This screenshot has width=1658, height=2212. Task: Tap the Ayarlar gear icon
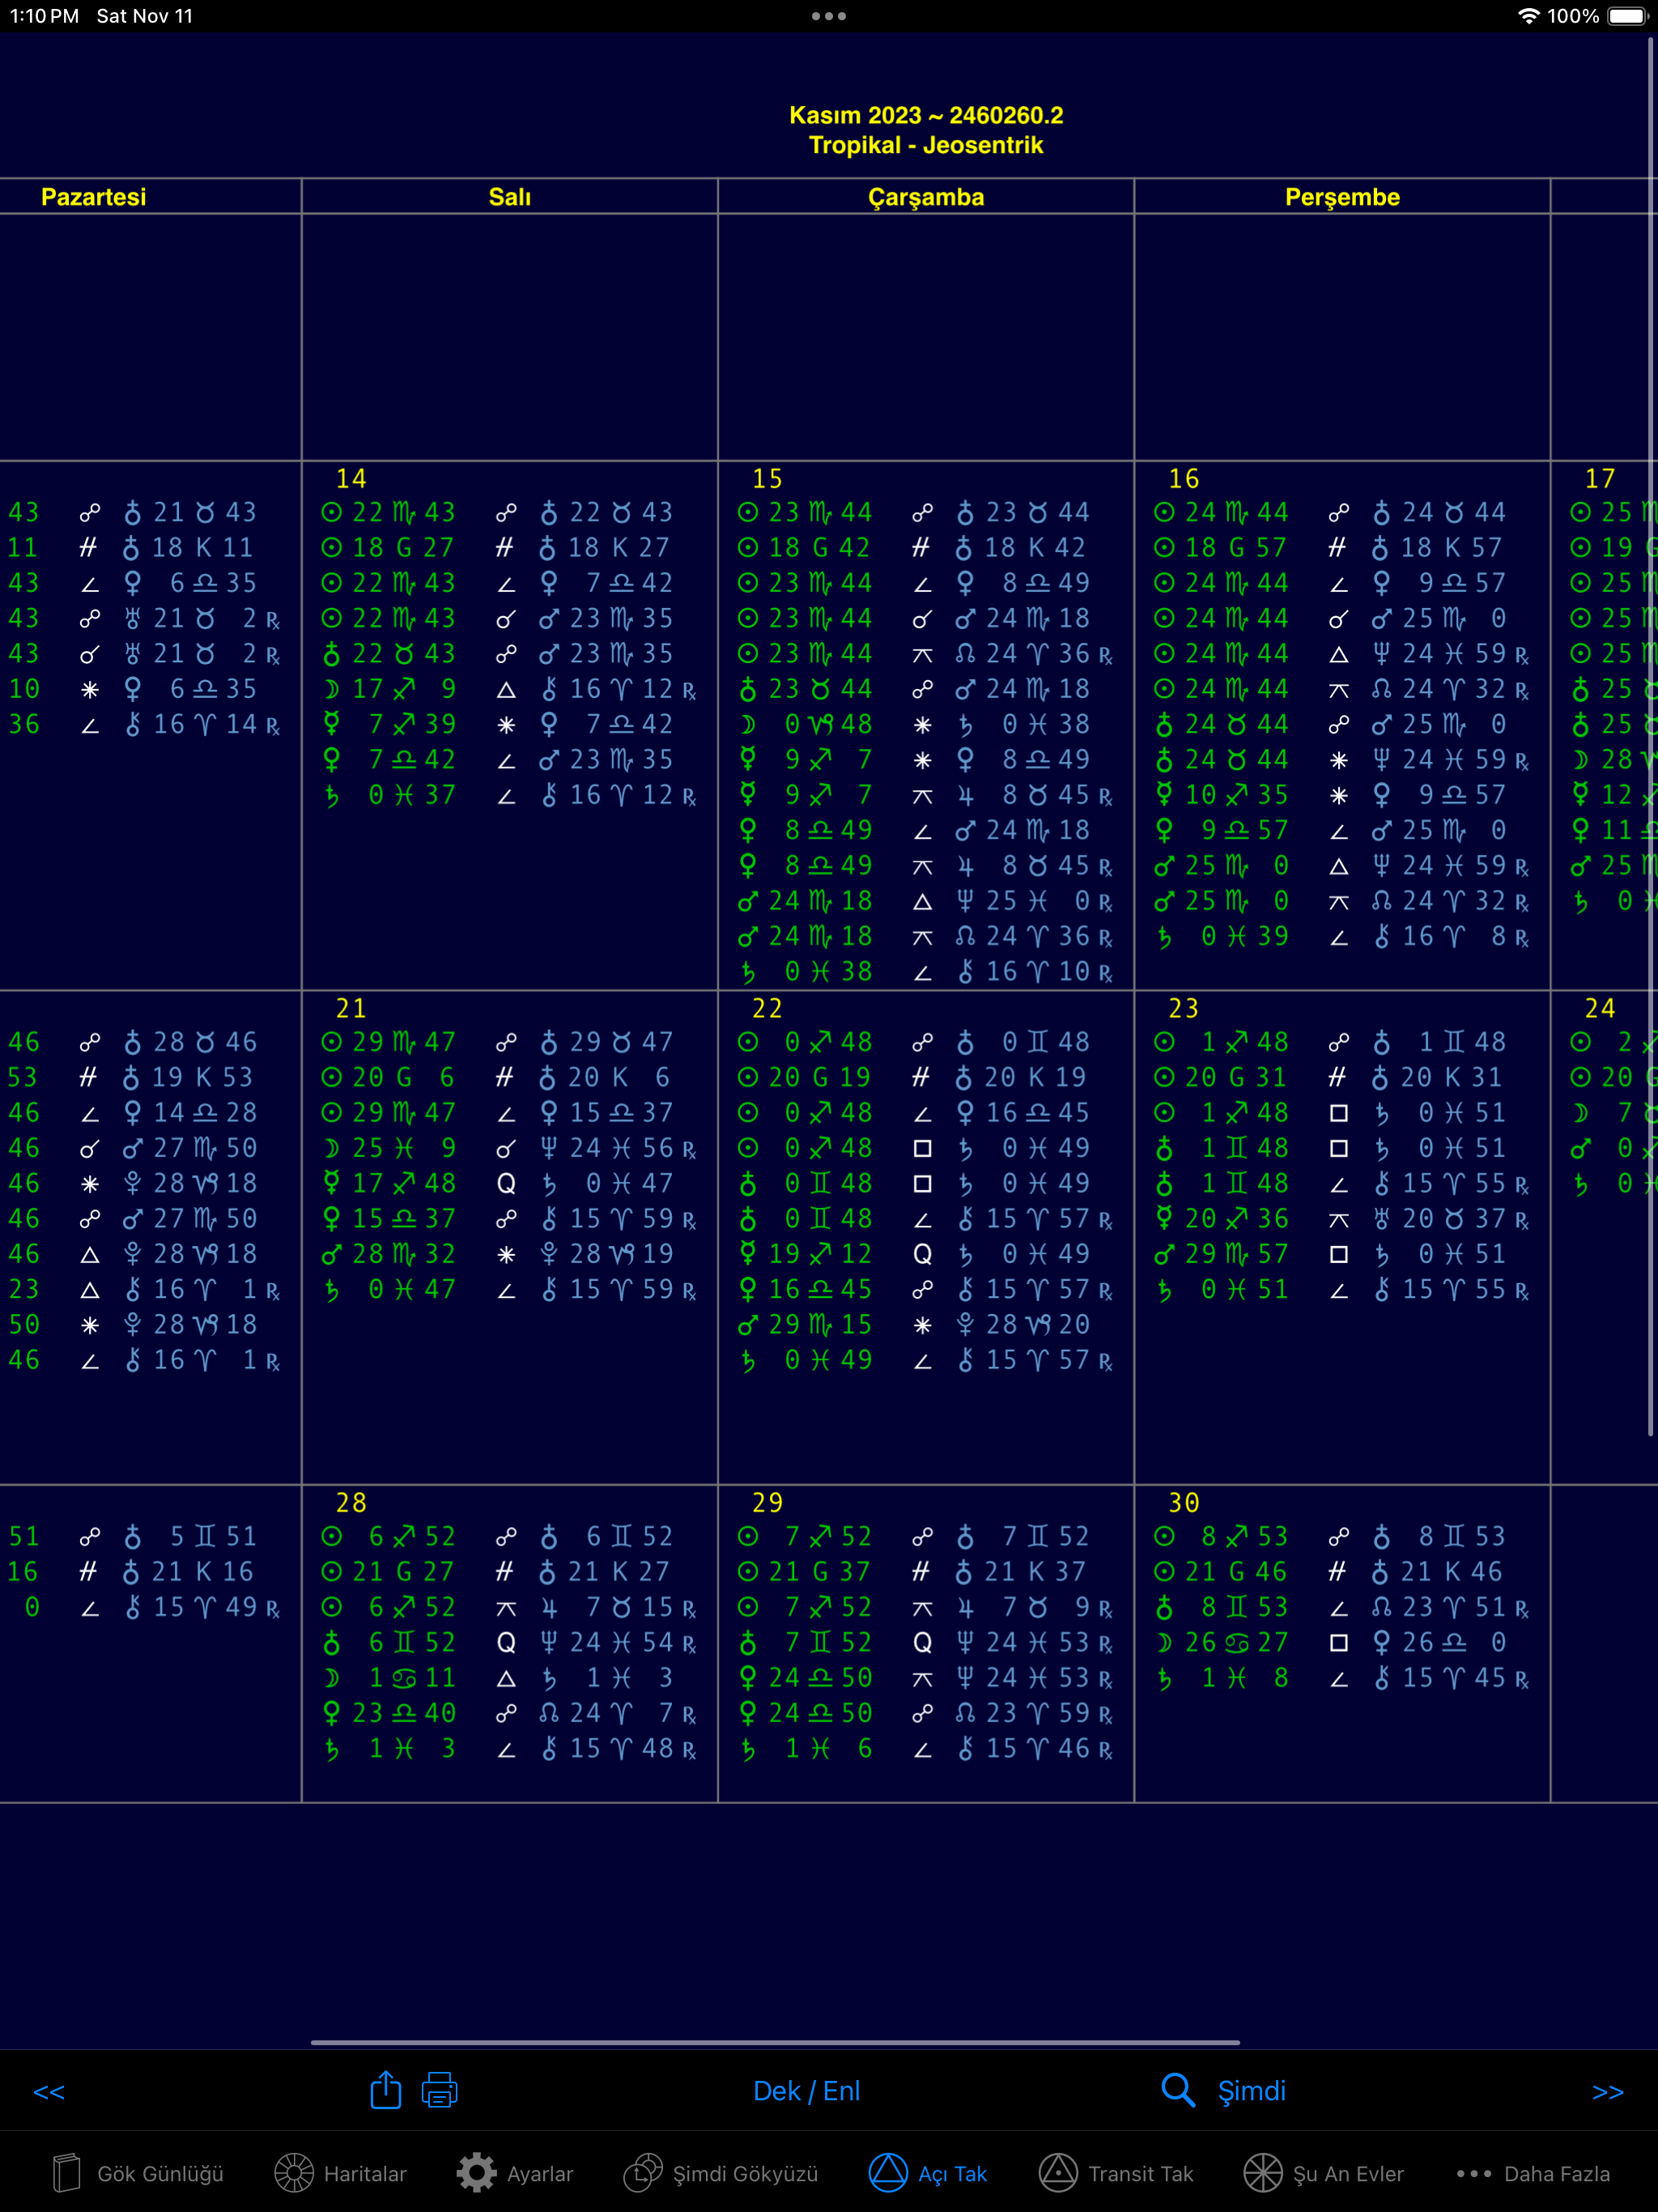[477, 2173]
